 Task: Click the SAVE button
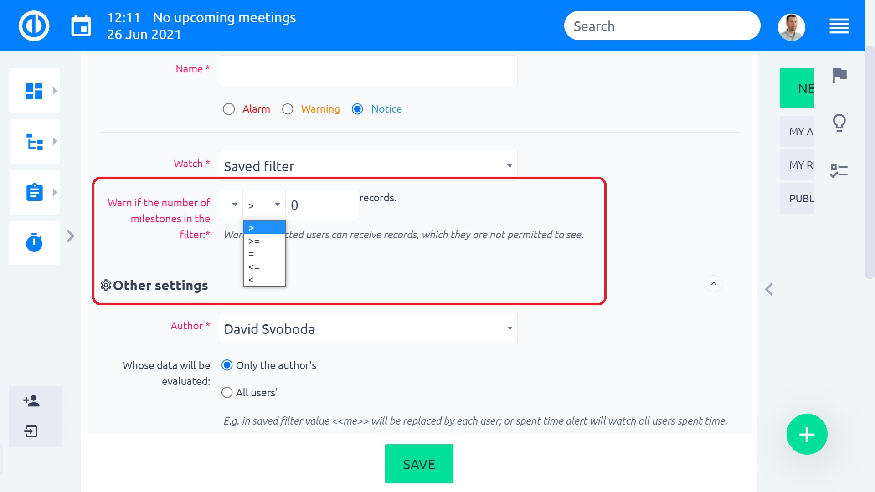(419, 464)
